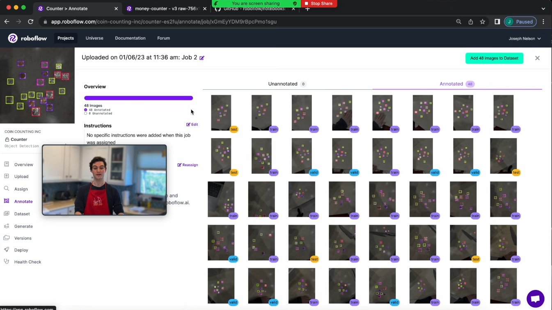
Task: Select the Annotate sidebar icon
Action: coord(7,201)
